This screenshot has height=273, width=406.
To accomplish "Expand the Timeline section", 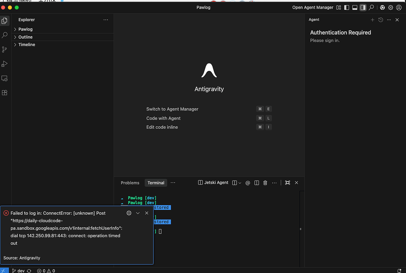I will pyautogui.click(x=63, y=45).
